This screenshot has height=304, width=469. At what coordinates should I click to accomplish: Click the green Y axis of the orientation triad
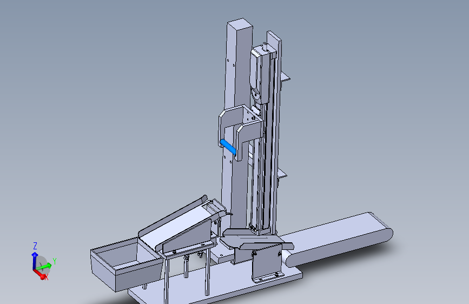pos(44,266)
